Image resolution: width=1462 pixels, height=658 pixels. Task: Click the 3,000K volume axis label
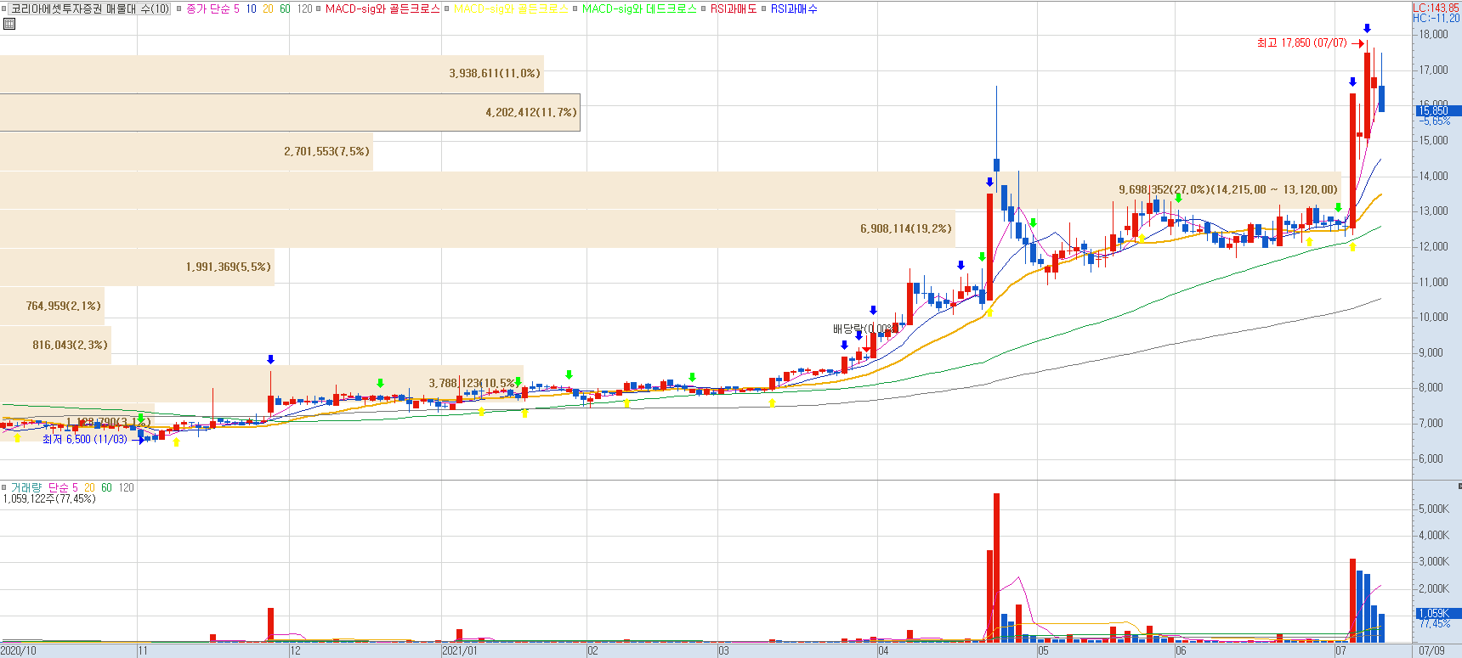1433,562
